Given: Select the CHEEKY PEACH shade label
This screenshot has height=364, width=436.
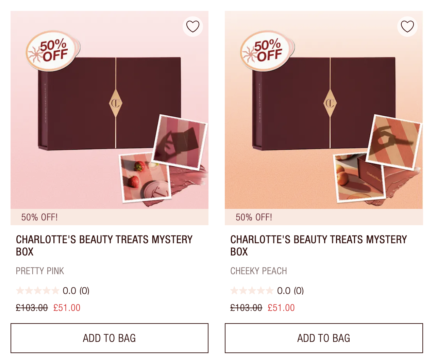Looking at the screenshot, I should point(258,271).
